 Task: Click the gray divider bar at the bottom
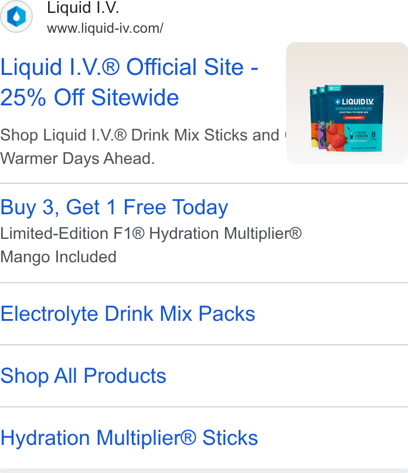point(204,471)
